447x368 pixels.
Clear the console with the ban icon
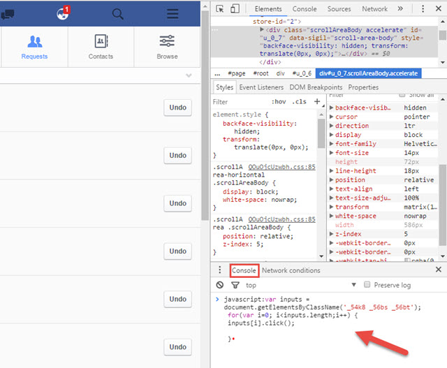pyautogui.click(x=220, y=285)
